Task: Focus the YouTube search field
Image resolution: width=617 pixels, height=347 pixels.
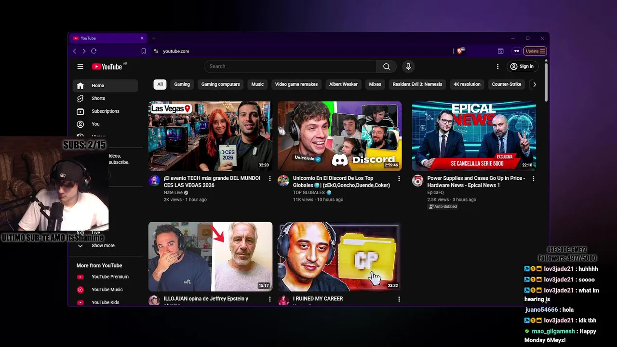Action: pos(290,67)
